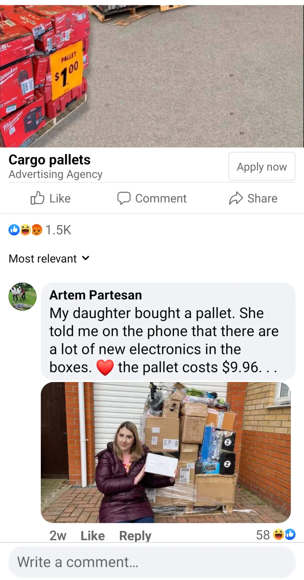Click the chevron next to Most relevant
Viewport: 304px width, 580px height.
click(86, 258)
